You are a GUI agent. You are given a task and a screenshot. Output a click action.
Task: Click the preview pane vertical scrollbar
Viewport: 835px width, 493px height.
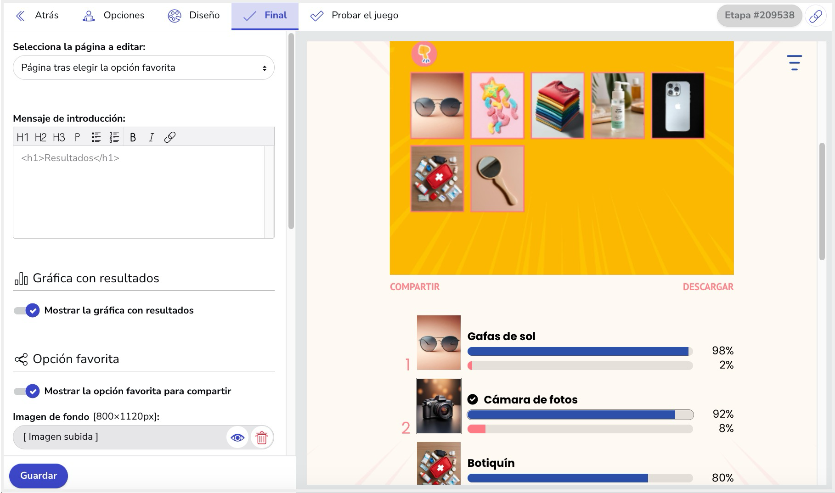822,202
